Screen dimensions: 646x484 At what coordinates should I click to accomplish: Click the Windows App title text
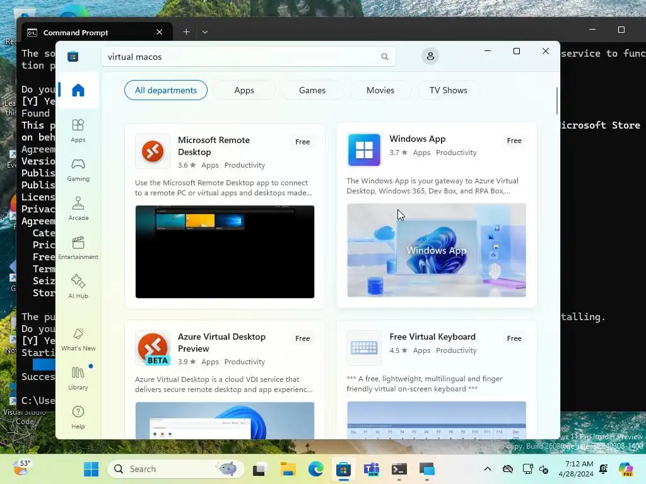click(418, 139)
